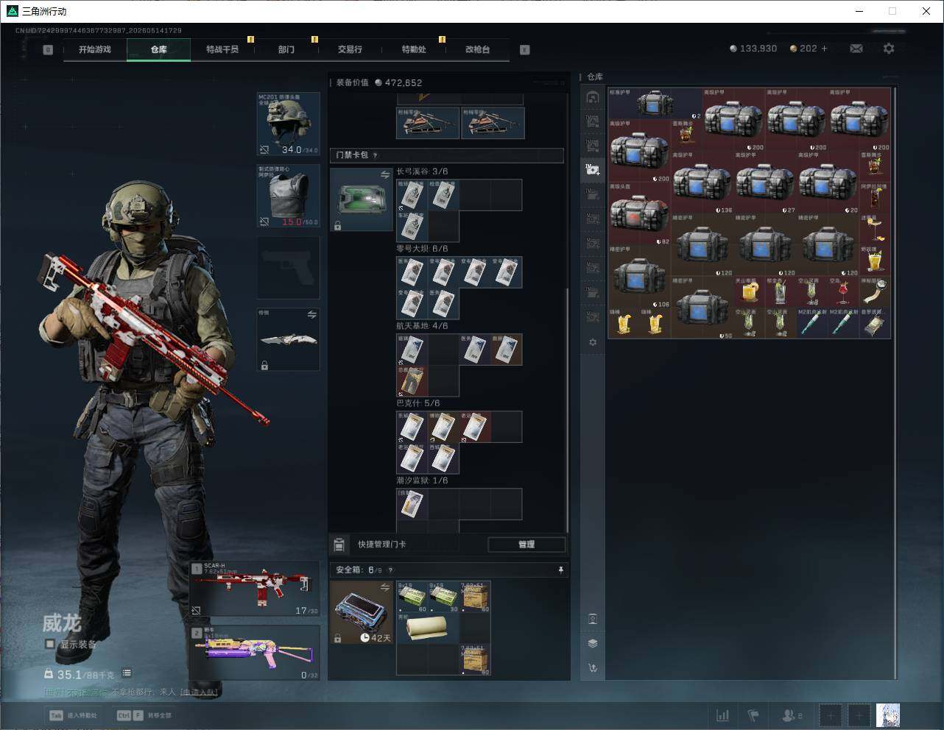This screenshot has width=944, height=730.
Task: Pin the safe box panel
Action: tap(561, 570)
